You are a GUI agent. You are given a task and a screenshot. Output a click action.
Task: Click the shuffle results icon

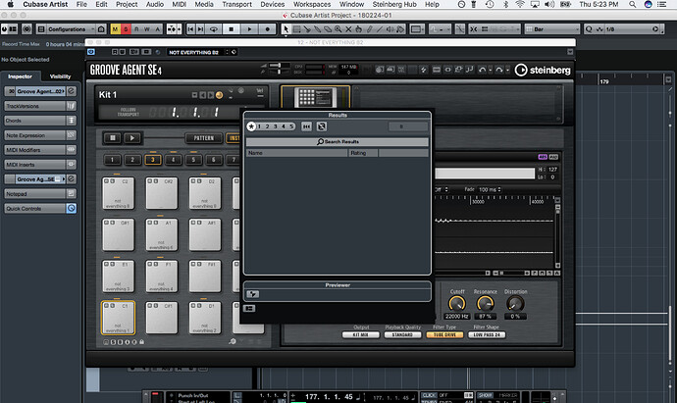[321, 126]
